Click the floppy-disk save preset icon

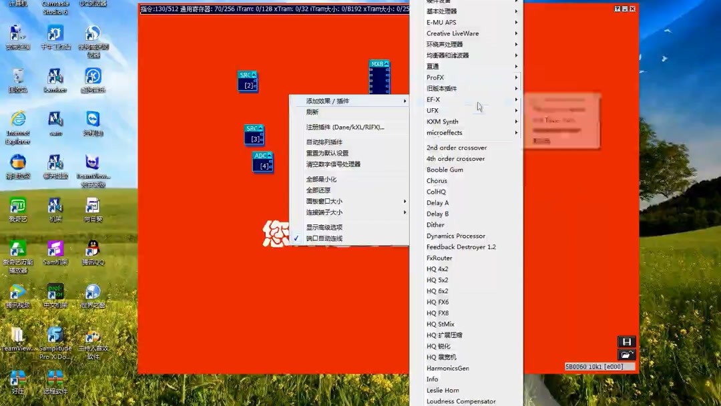[x=626, y=342]
